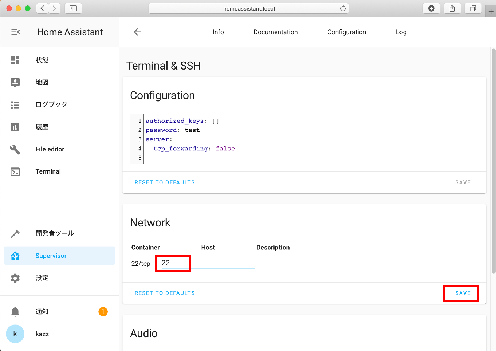The height and width of the screenshot is (351, 496).
Task: Open the Terminal console icon
Action: tap(15, 171)
